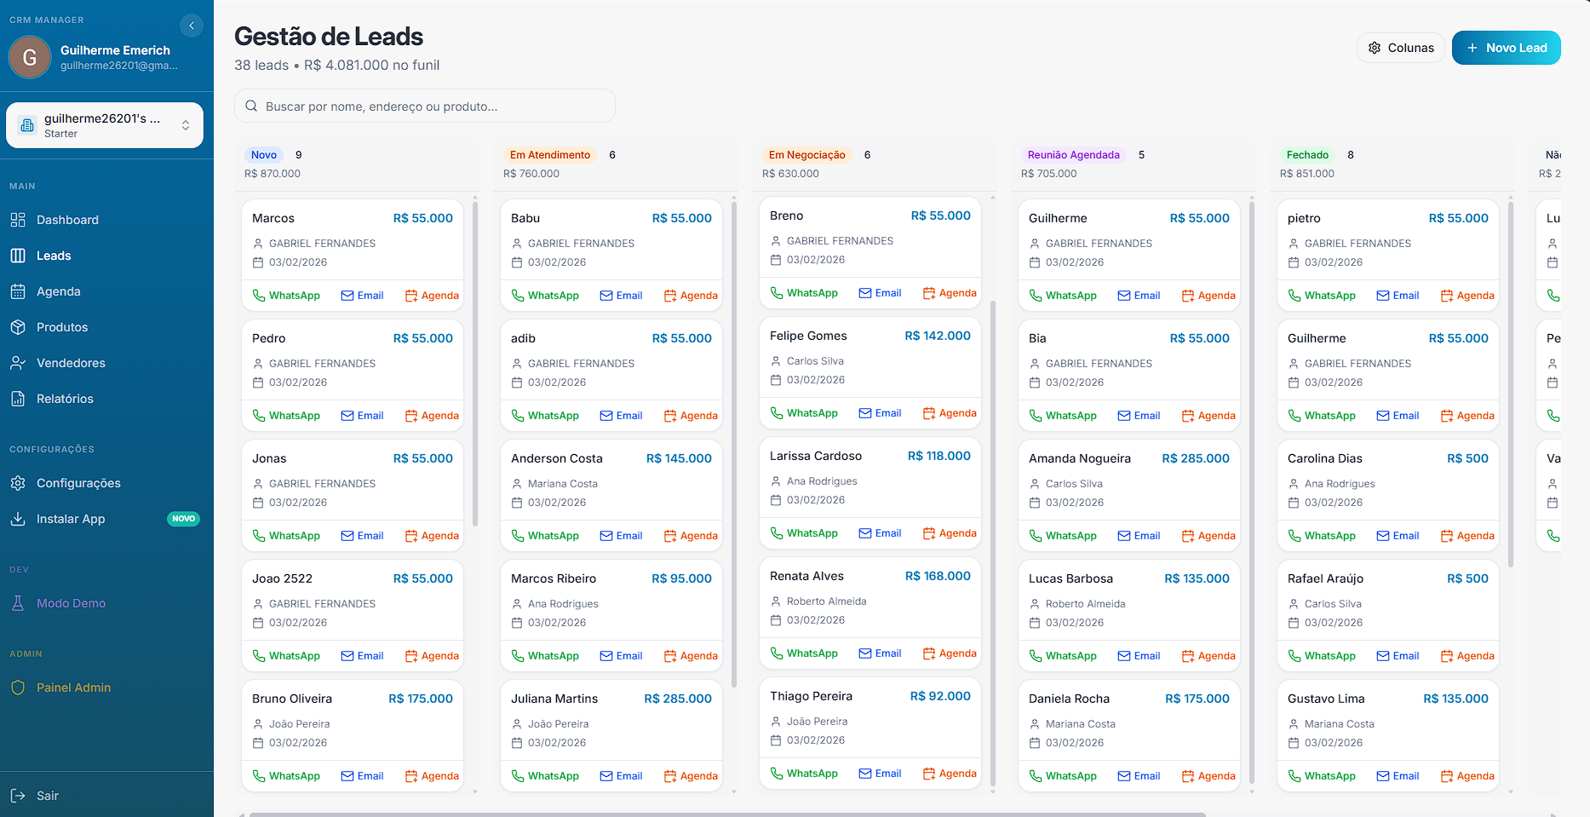Screen dimensions: 1590x817
Task: Select Instalar App
Action: [x=106, y=519]
